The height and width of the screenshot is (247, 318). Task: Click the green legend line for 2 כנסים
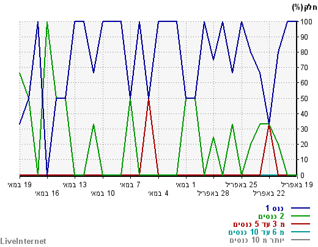click(x=300, y=216)
